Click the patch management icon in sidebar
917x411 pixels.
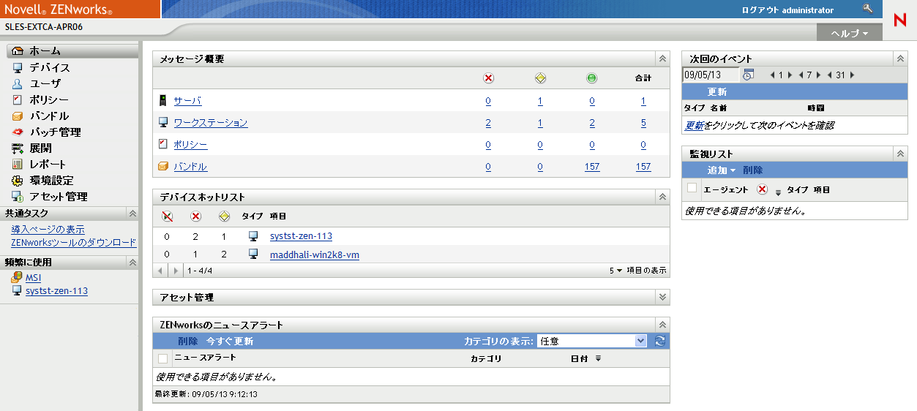pyautogui.click(x=18, y=132)
